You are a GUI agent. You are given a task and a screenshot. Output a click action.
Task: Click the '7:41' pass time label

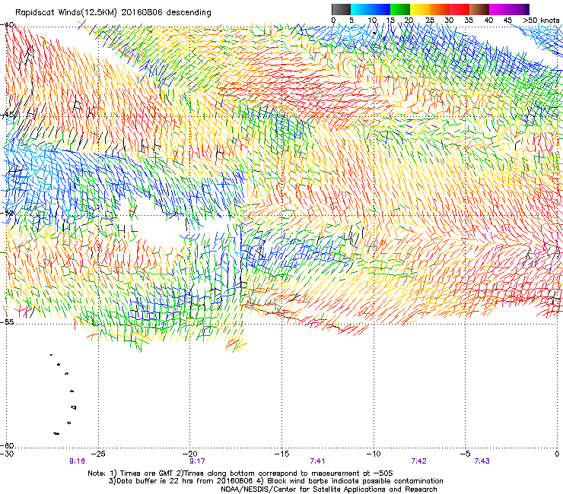(x=317, y=461)
